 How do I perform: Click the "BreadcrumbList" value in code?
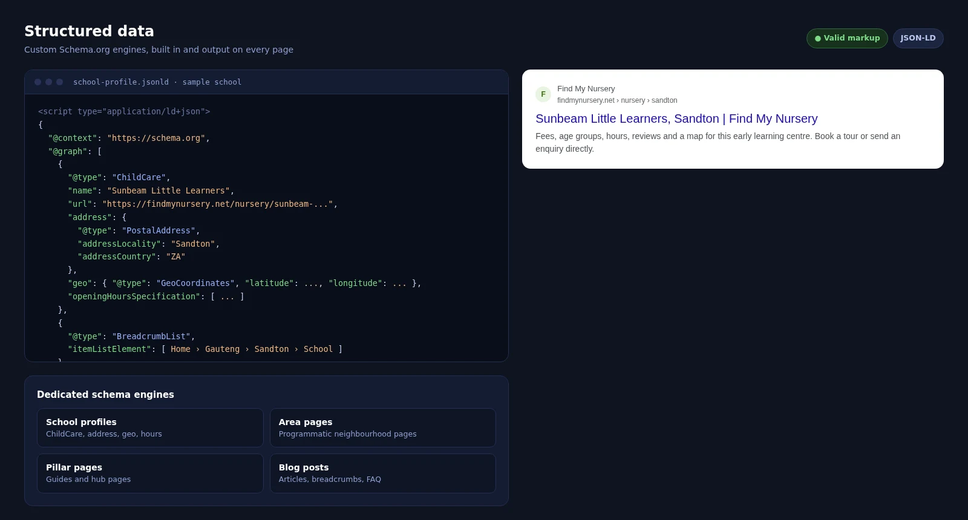151,337
